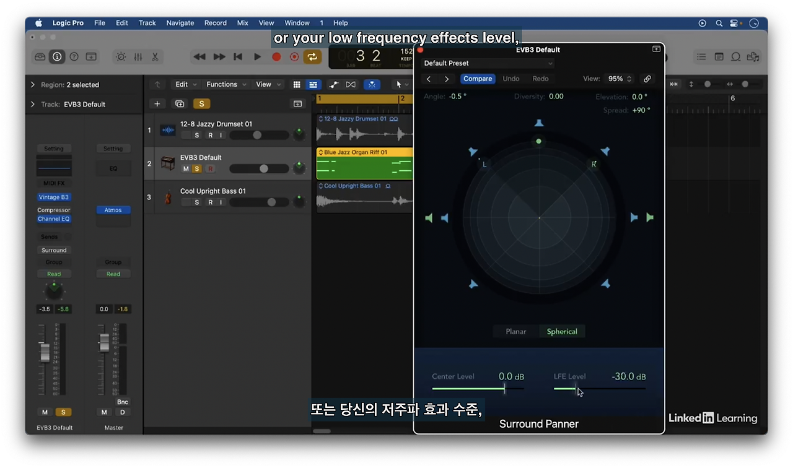This screenshot has height=468, width=793.
Task: Click the Toolbar download-tray icon
Action: click(91, 56)
